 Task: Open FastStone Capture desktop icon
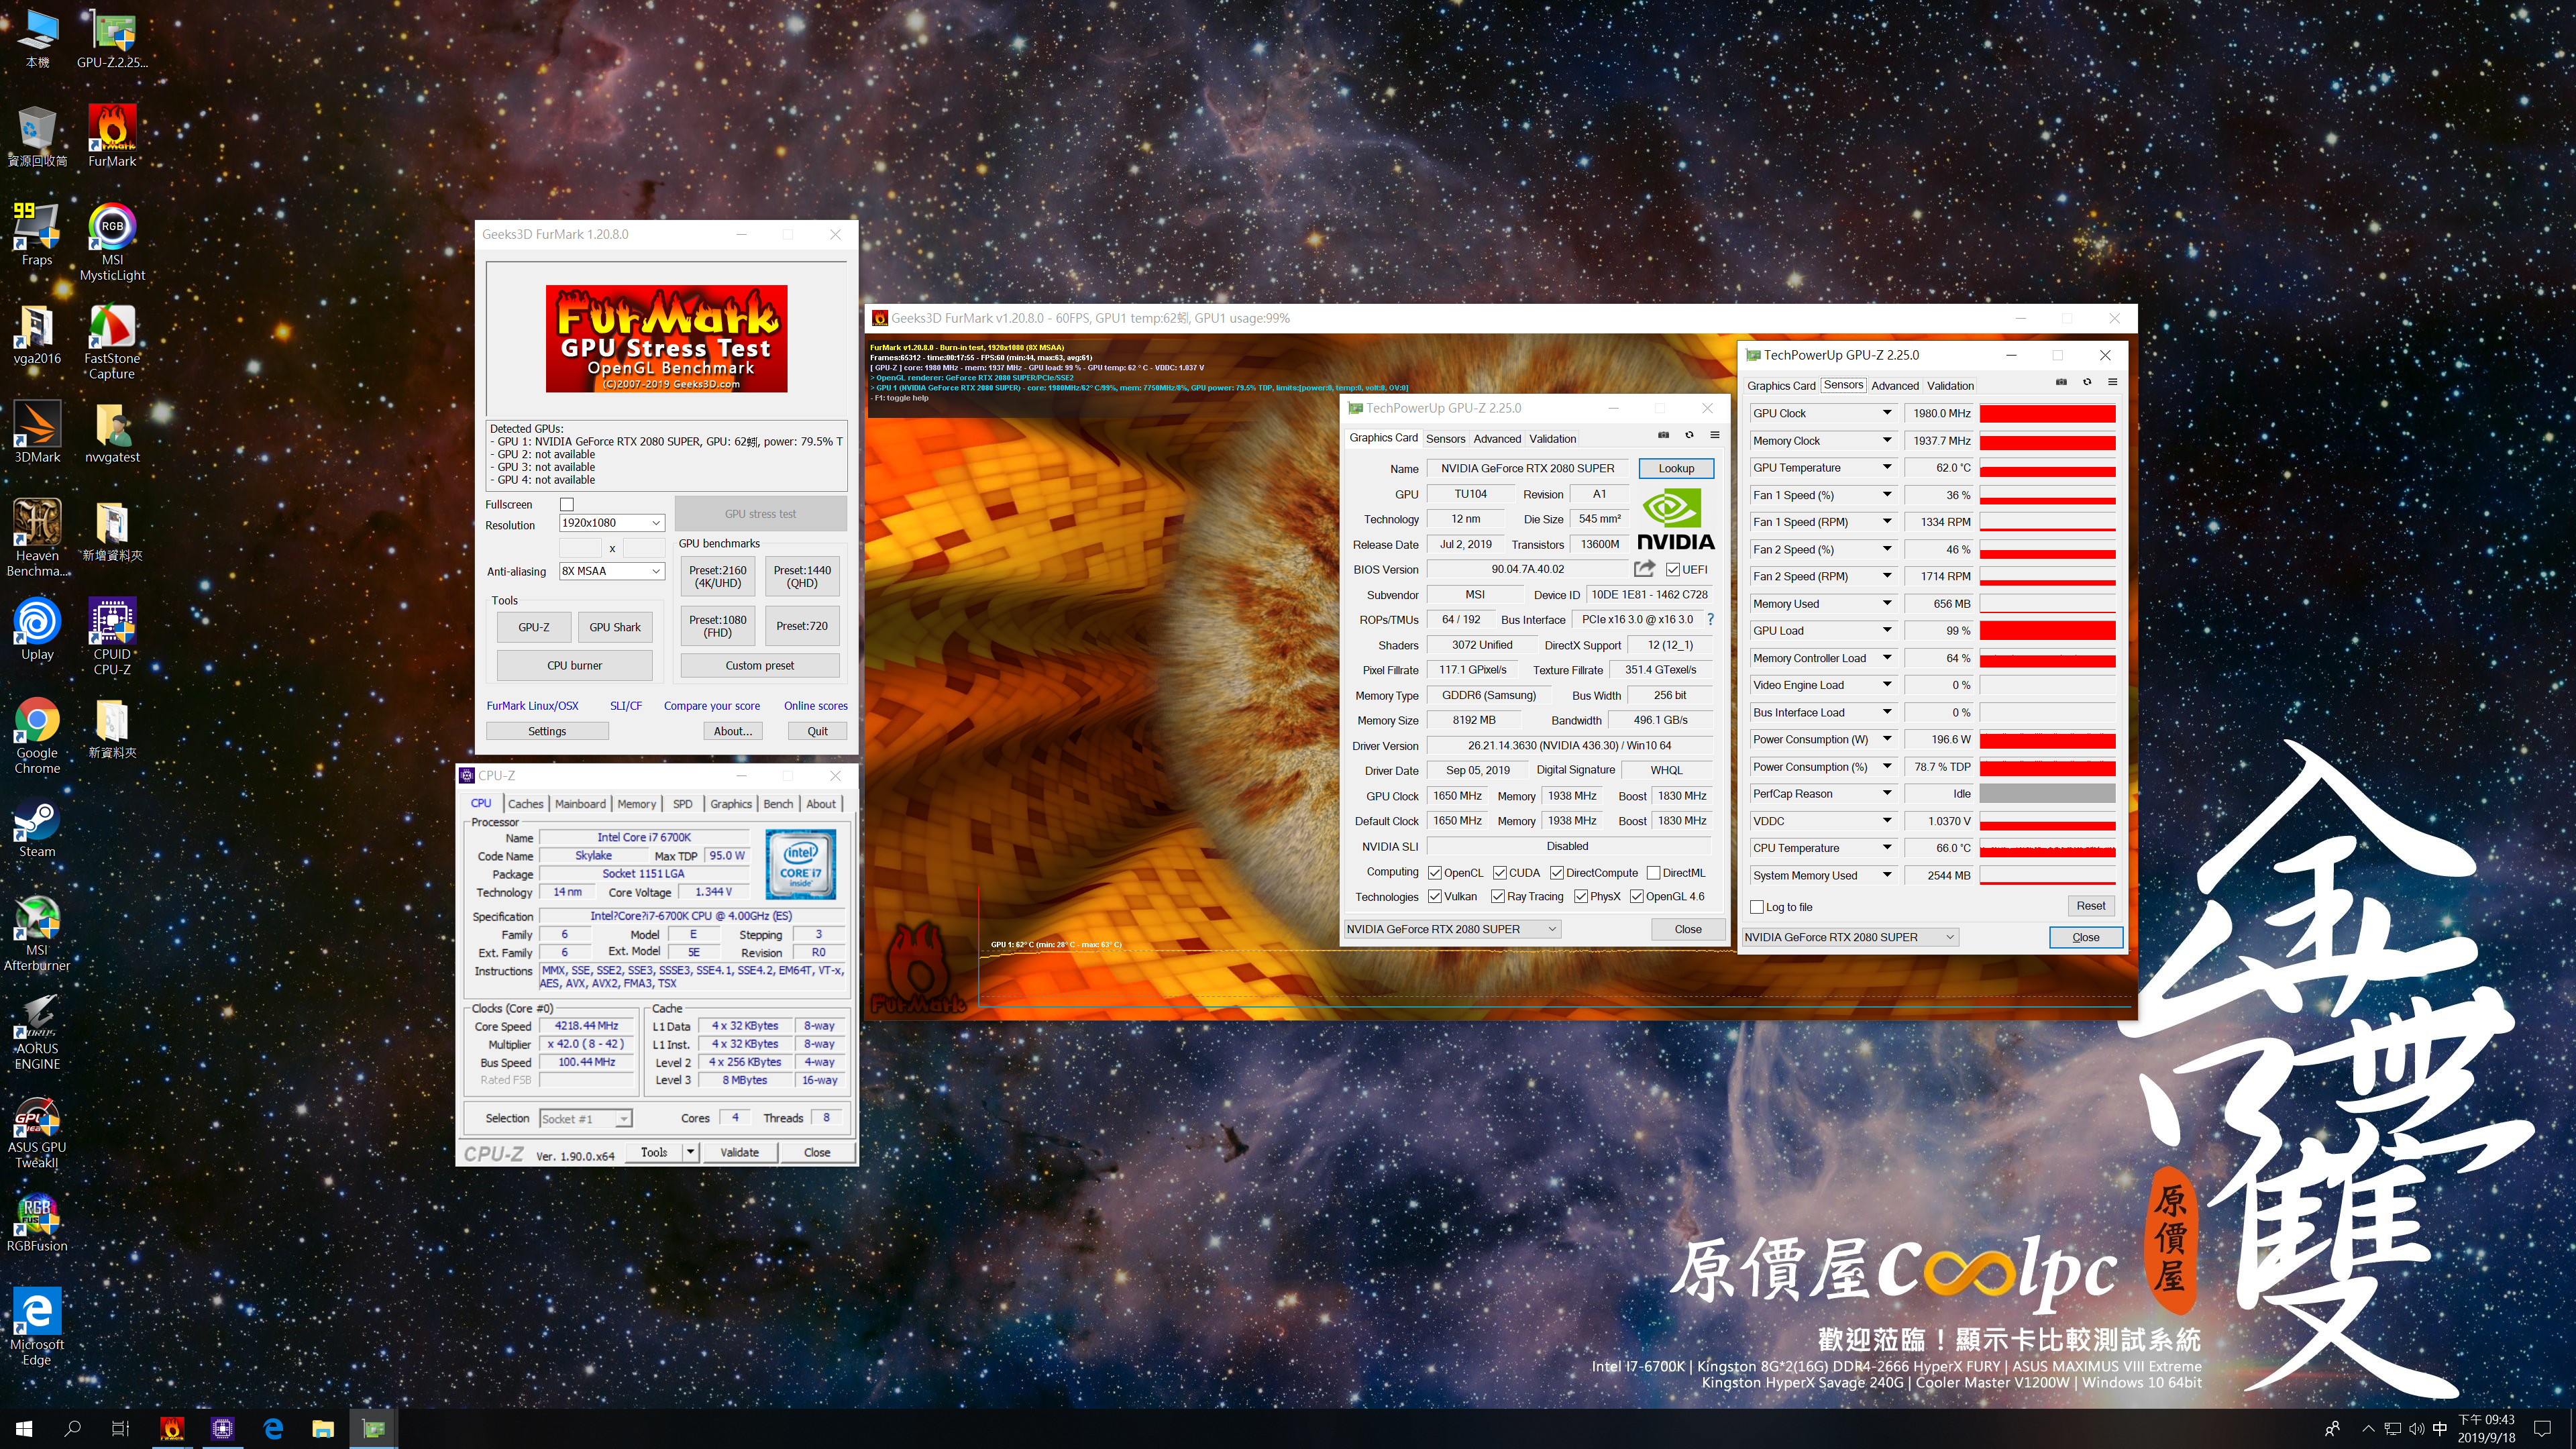112,340
